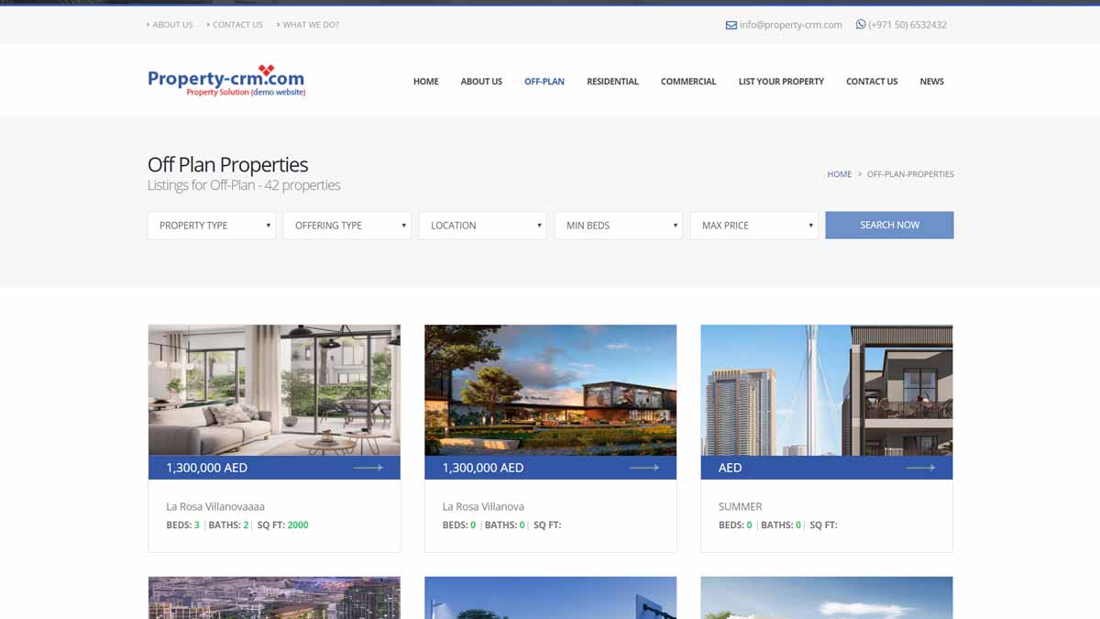Click the envelope email icon in top bar
The image size is (1100, 619).
tap(731, 25)
